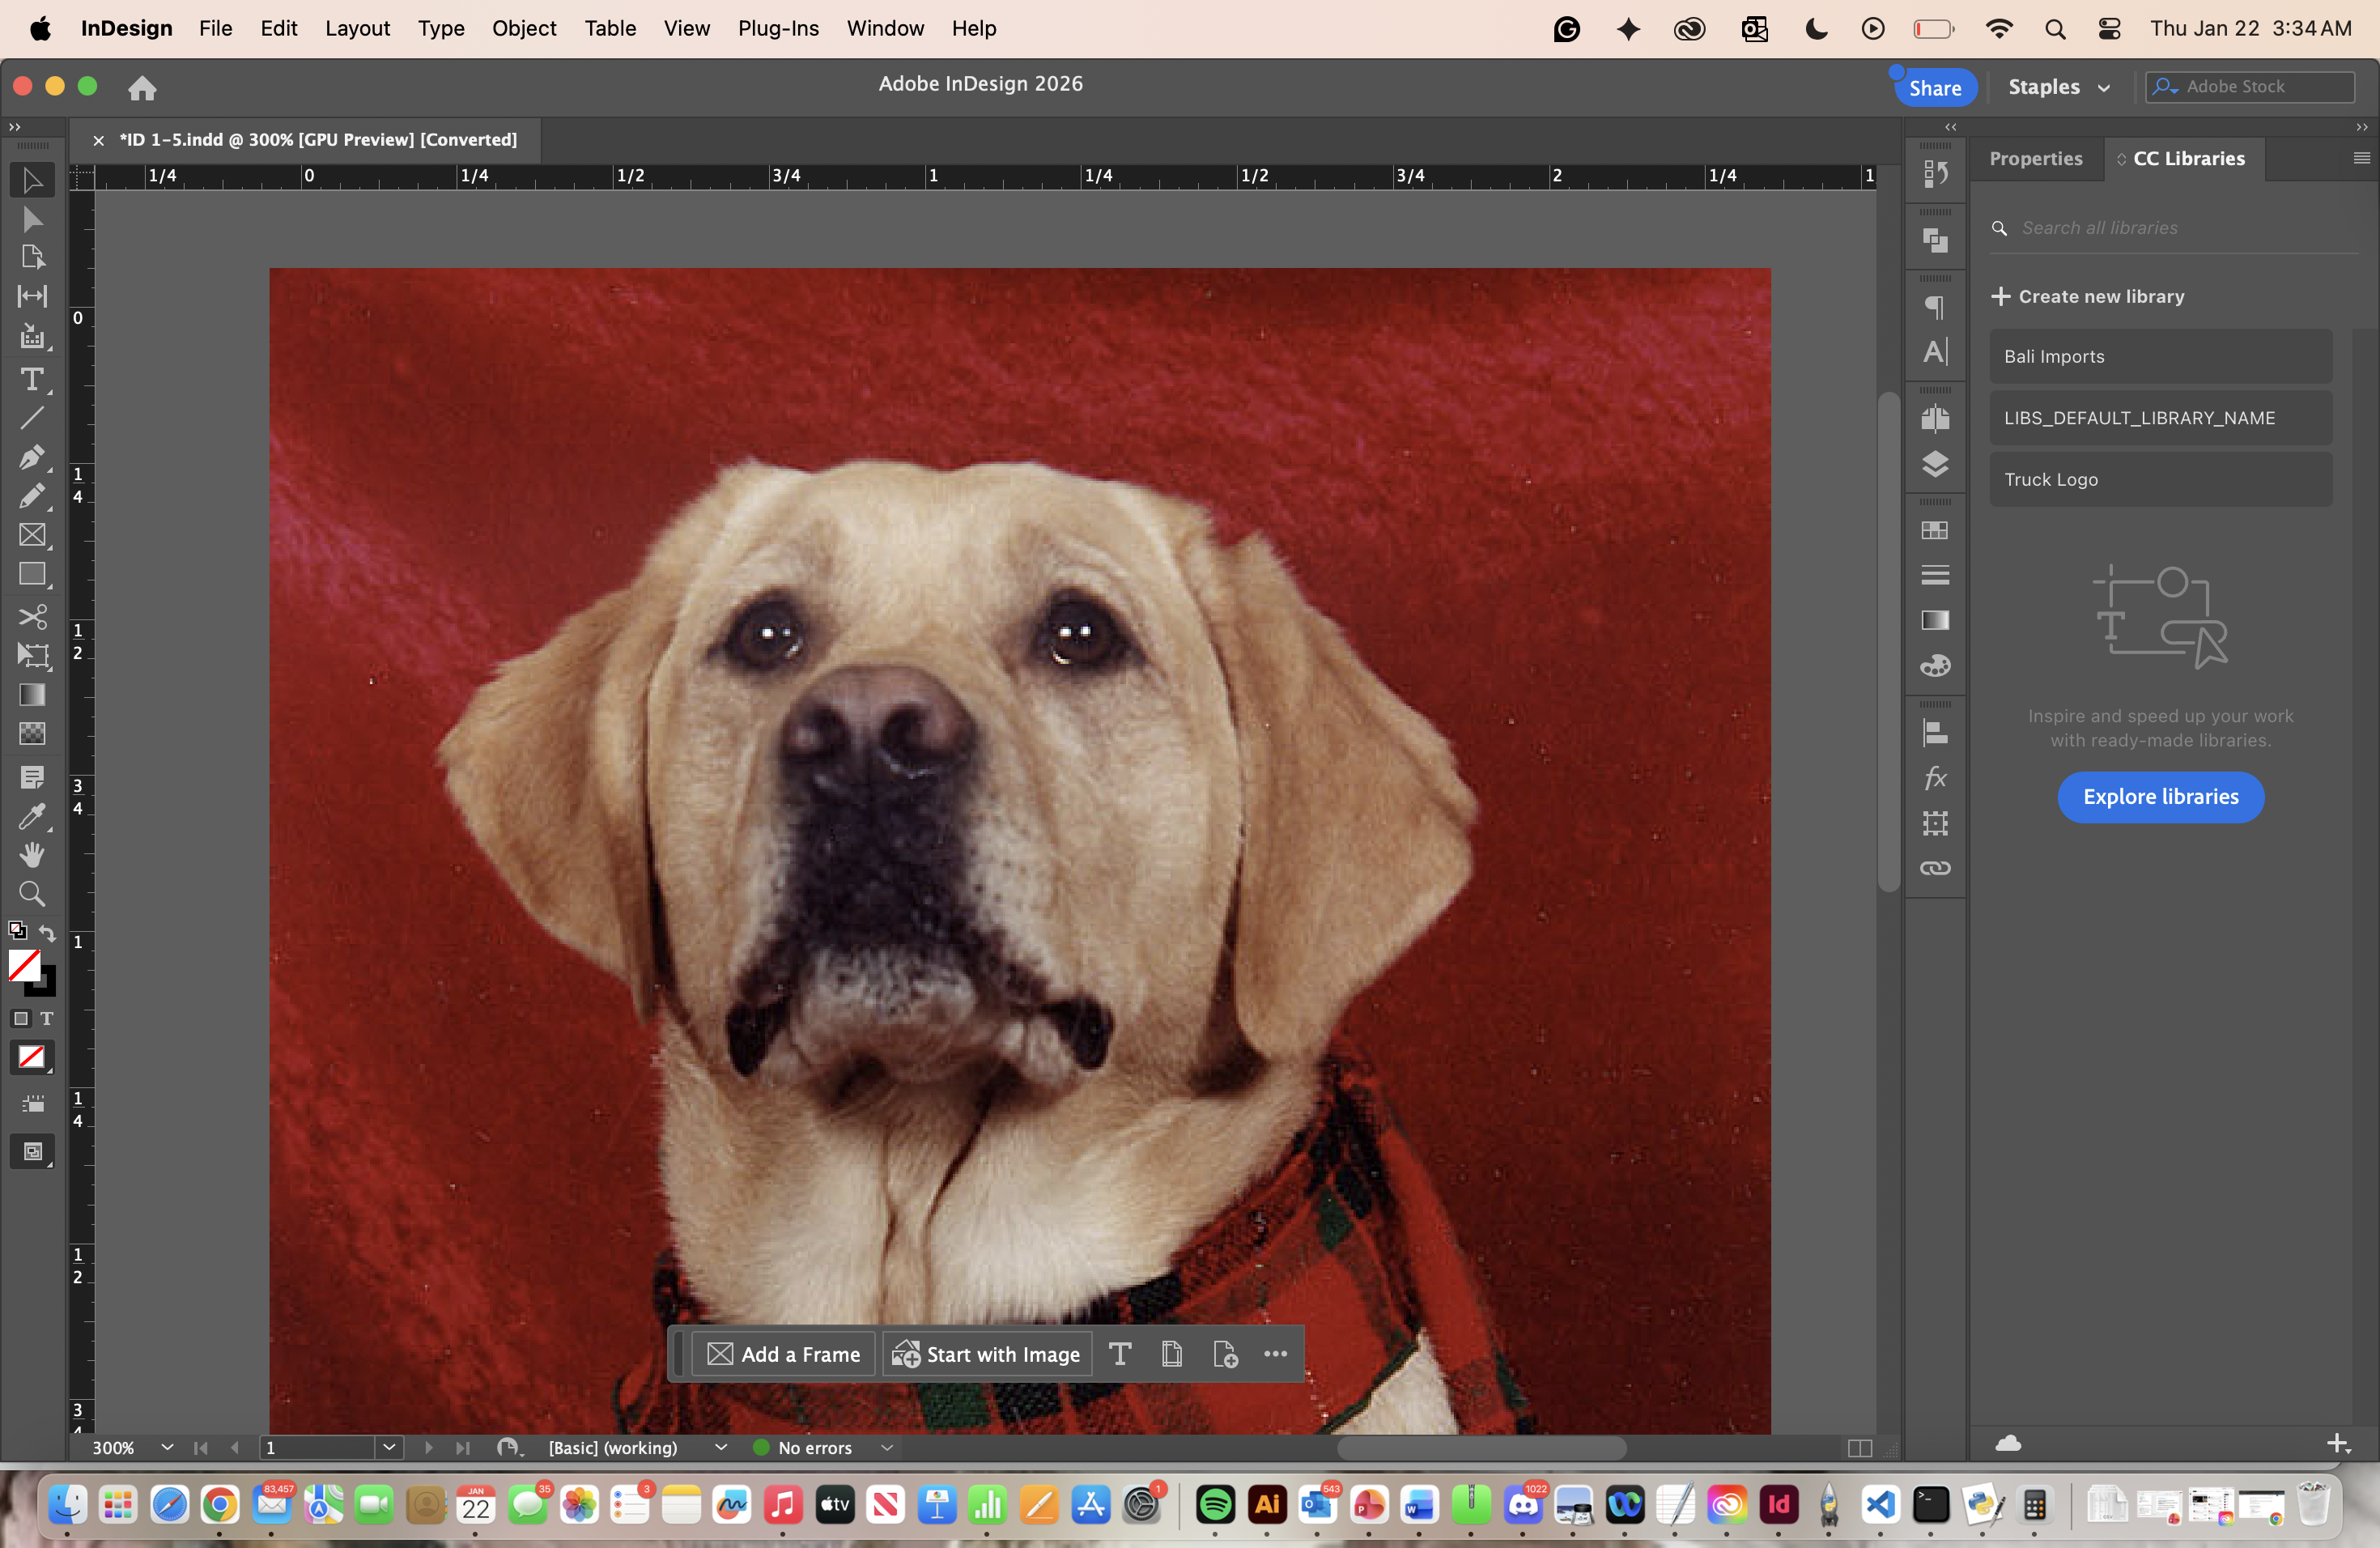Select the Eyedropper tool
The height and width of the screenshot is (1548, 2380).
point(31,816)
